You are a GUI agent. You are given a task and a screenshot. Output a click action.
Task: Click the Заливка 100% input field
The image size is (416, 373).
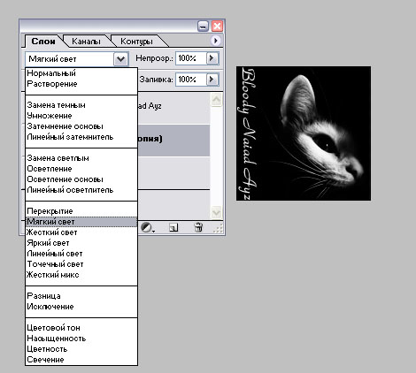pos(190,79)
